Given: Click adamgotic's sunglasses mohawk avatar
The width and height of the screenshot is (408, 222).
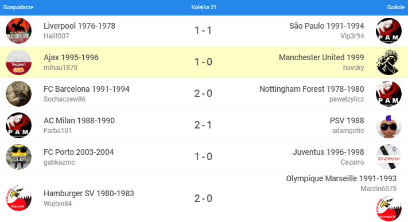Looking at the screenshot, I should [x=388, y=126].
